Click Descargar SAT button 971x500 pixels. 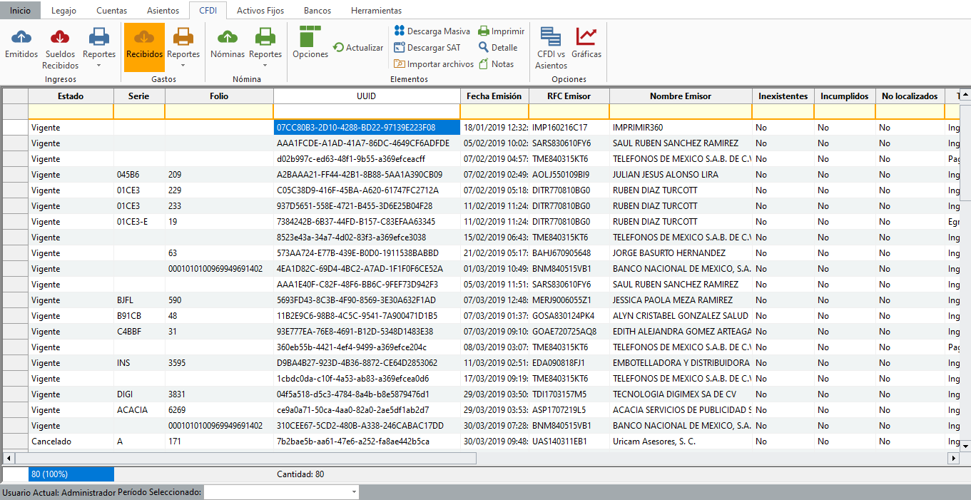click(427, 48)
